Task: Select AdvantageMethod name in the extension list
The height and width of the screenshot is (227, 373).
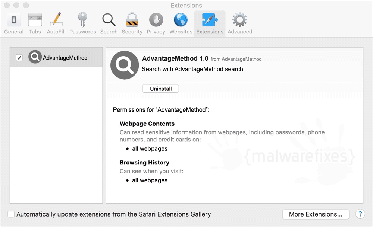Action: [65, 58]
